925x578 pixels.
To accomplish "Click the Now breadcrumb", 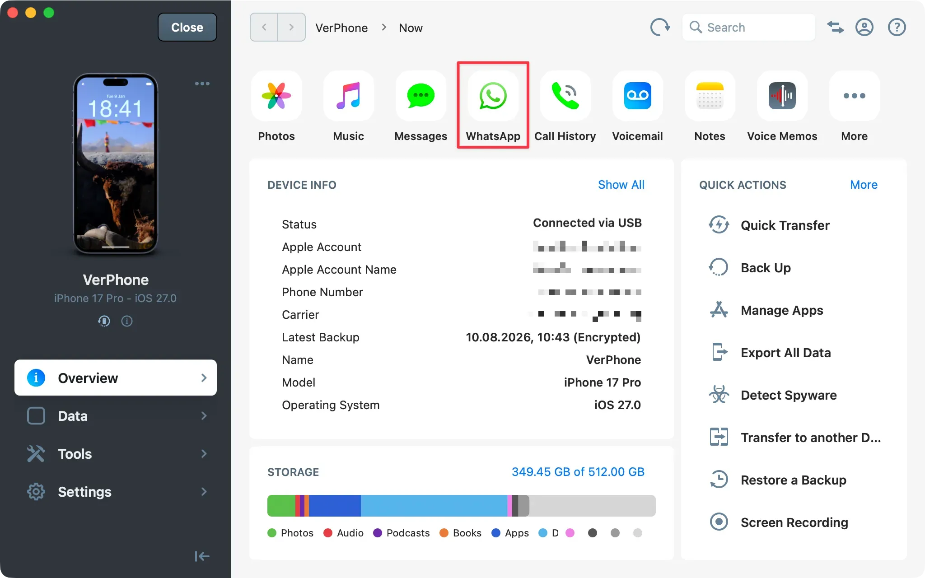I will click(x=411, y=28).
